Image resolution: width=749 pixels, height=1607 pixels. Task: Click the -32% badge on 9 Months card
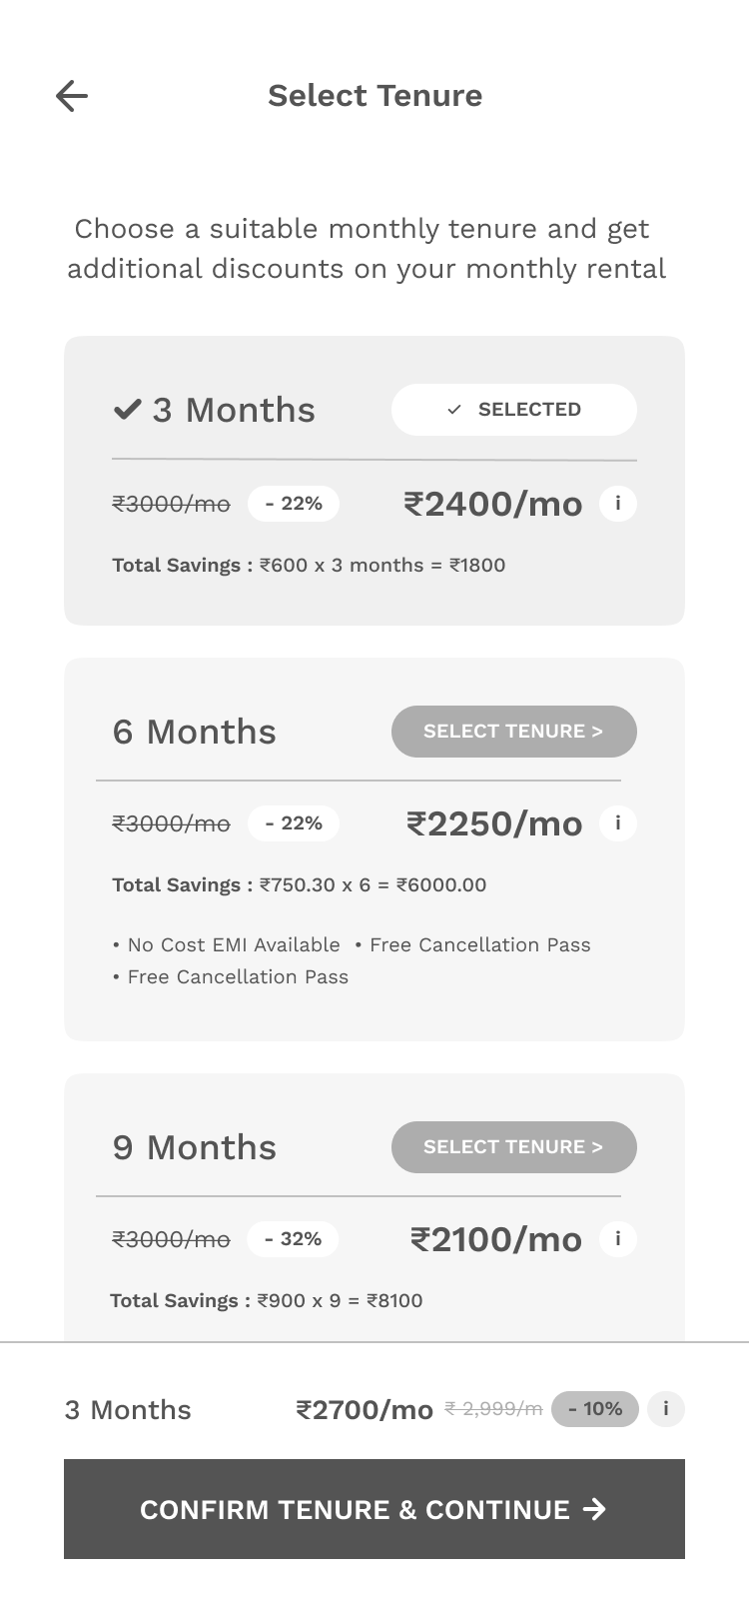pos(293,1239)
